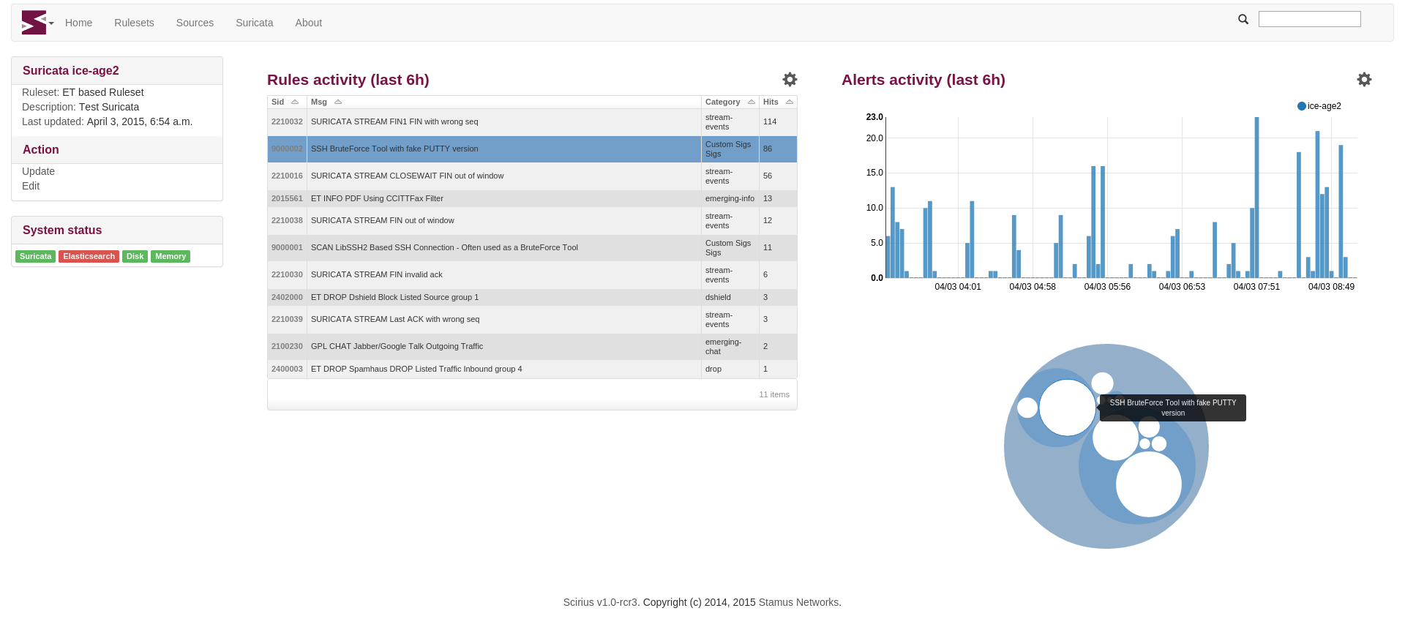Click the emerging-chat category cell
This screenshot has height=619, width=1405.
[x=730, y=346]
